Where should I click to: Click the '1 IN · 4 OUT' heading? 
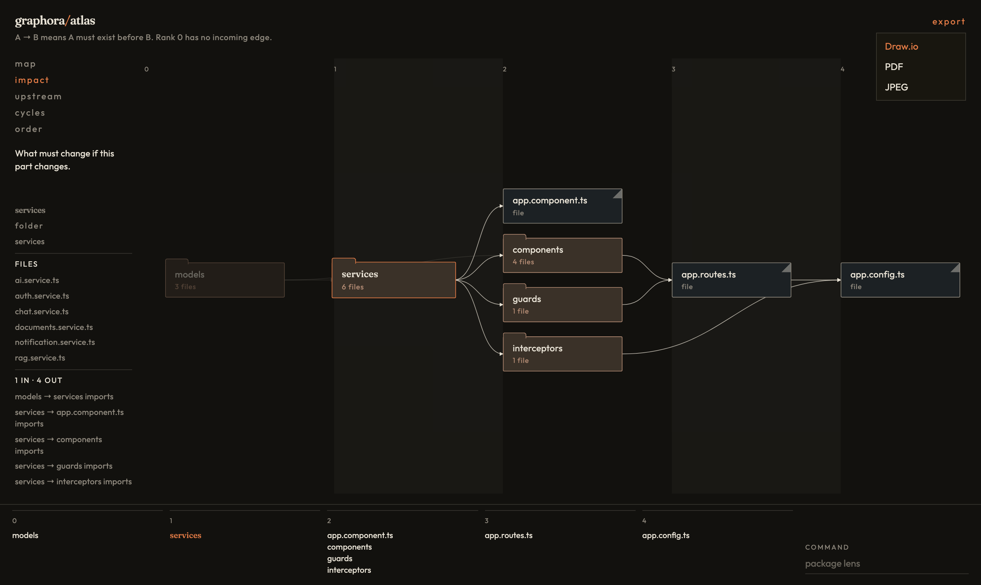click(x=39, y=380)
